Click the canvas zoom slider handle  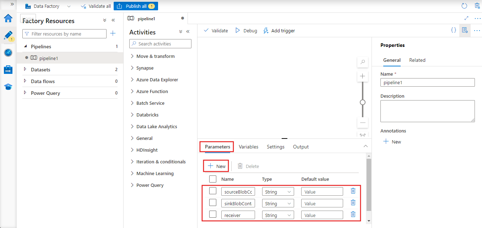click(x=362, y=102)
